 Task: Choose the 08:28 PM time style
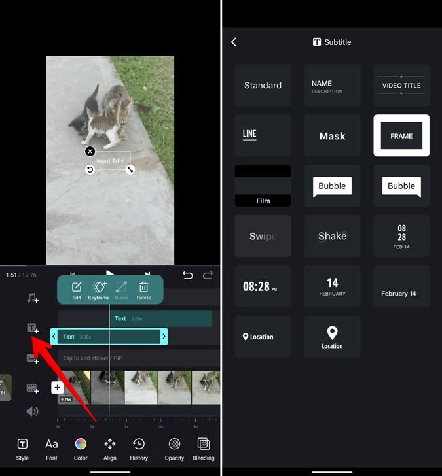[263, 286]
